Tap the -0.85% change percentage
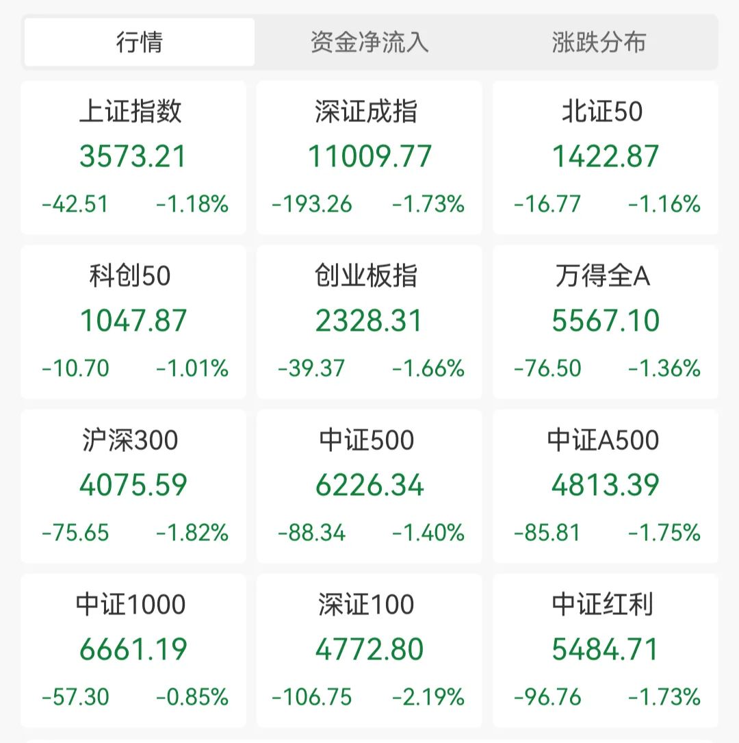 click(193, 697)
